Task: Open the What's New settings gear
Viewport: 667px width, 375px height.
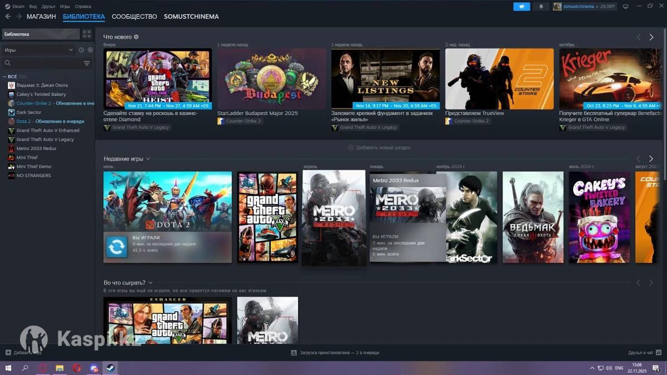Action: point(136,37)
